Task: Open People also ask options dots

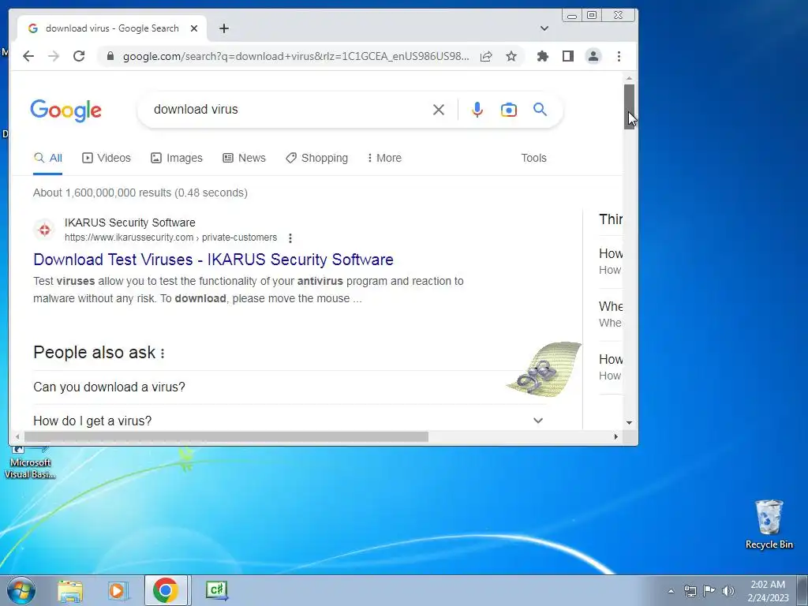Action: click(x=163, y=353)
